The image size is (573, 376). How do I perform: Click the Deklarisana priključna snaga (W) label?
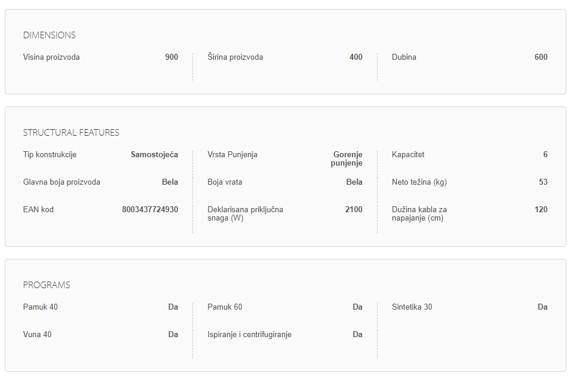[x=245, y=214]
